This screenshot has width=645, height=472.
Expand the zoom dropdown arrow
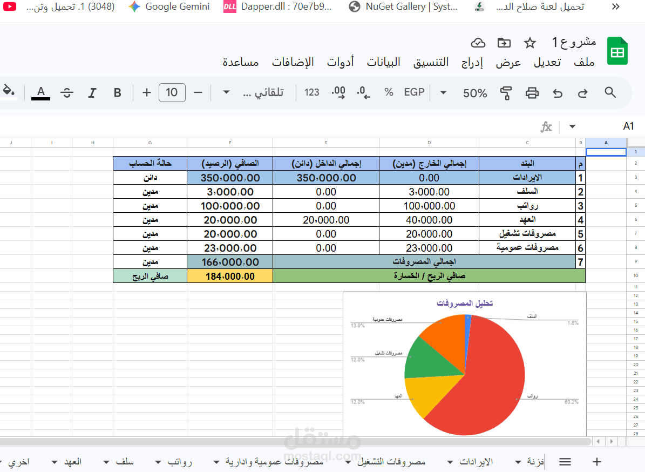pos(443,92)
